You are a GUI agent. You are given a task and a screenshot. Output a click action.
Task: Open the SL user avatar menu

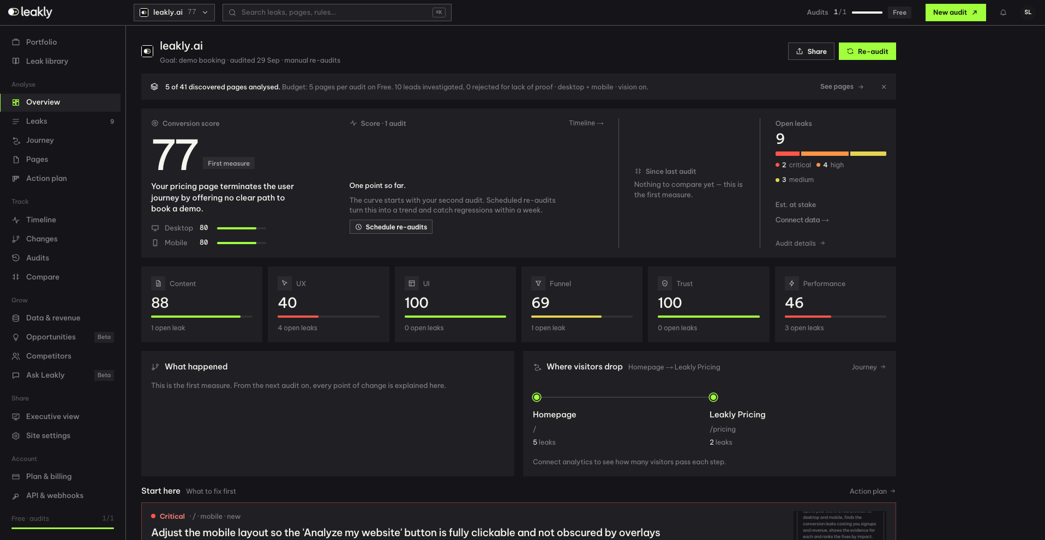(1028, 13)
